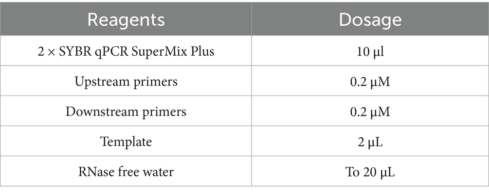
Task: Click the Upstream primers 0.2 μM dosage
Action: click(x=370, y=82)
